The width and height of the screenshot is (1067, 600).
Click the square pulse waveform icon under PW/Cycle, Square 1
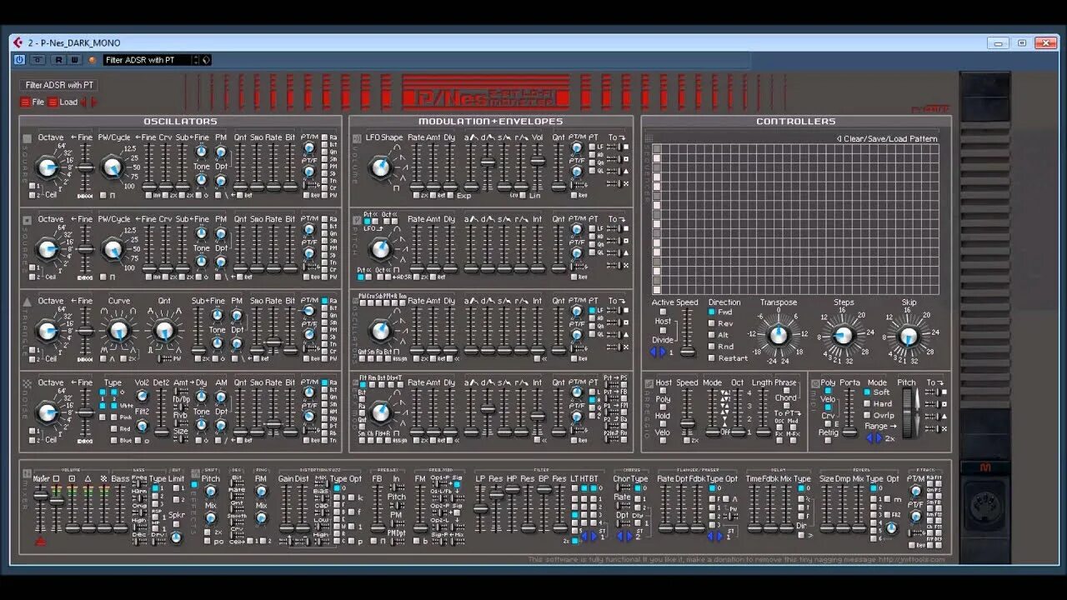coord(113,196)
